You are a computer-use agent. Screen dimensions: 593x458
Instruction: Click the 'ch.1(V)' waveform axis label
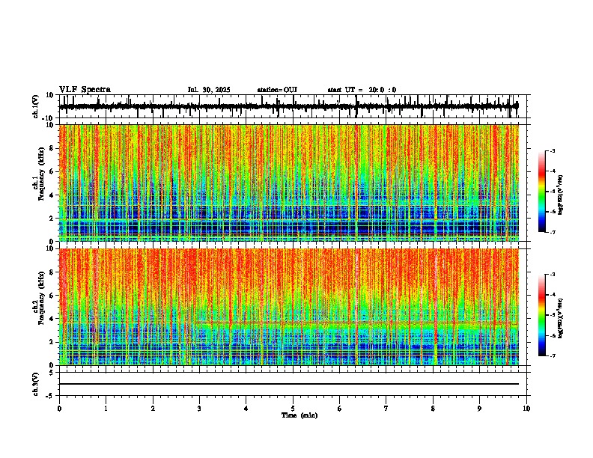click(36, 106)
